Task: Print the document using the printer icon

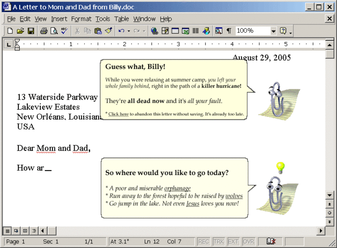Action: [x=44, y=31]
